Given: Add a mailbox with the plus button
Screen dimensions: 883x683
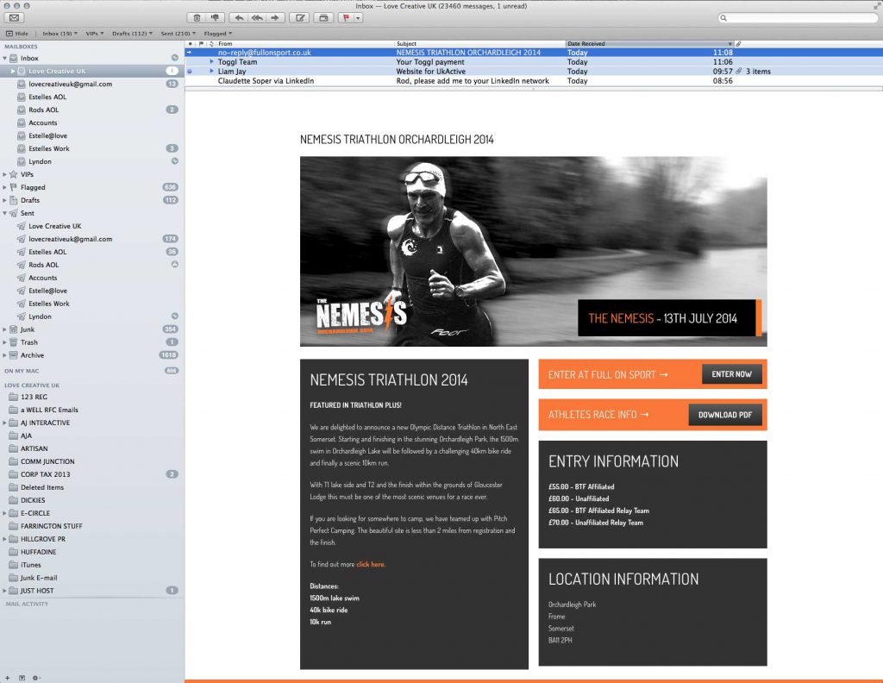Looking at the screenshot, I should [8, 677].
